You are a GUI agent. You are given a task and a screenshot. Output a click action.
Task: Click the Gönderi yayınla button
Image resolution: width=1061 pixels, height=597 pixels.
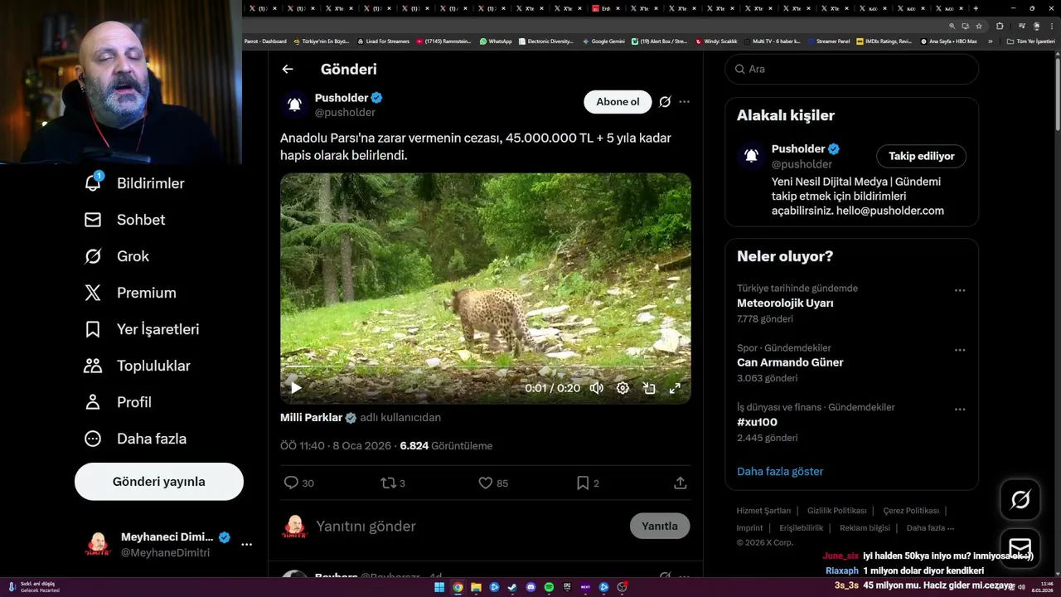[159, 482]
